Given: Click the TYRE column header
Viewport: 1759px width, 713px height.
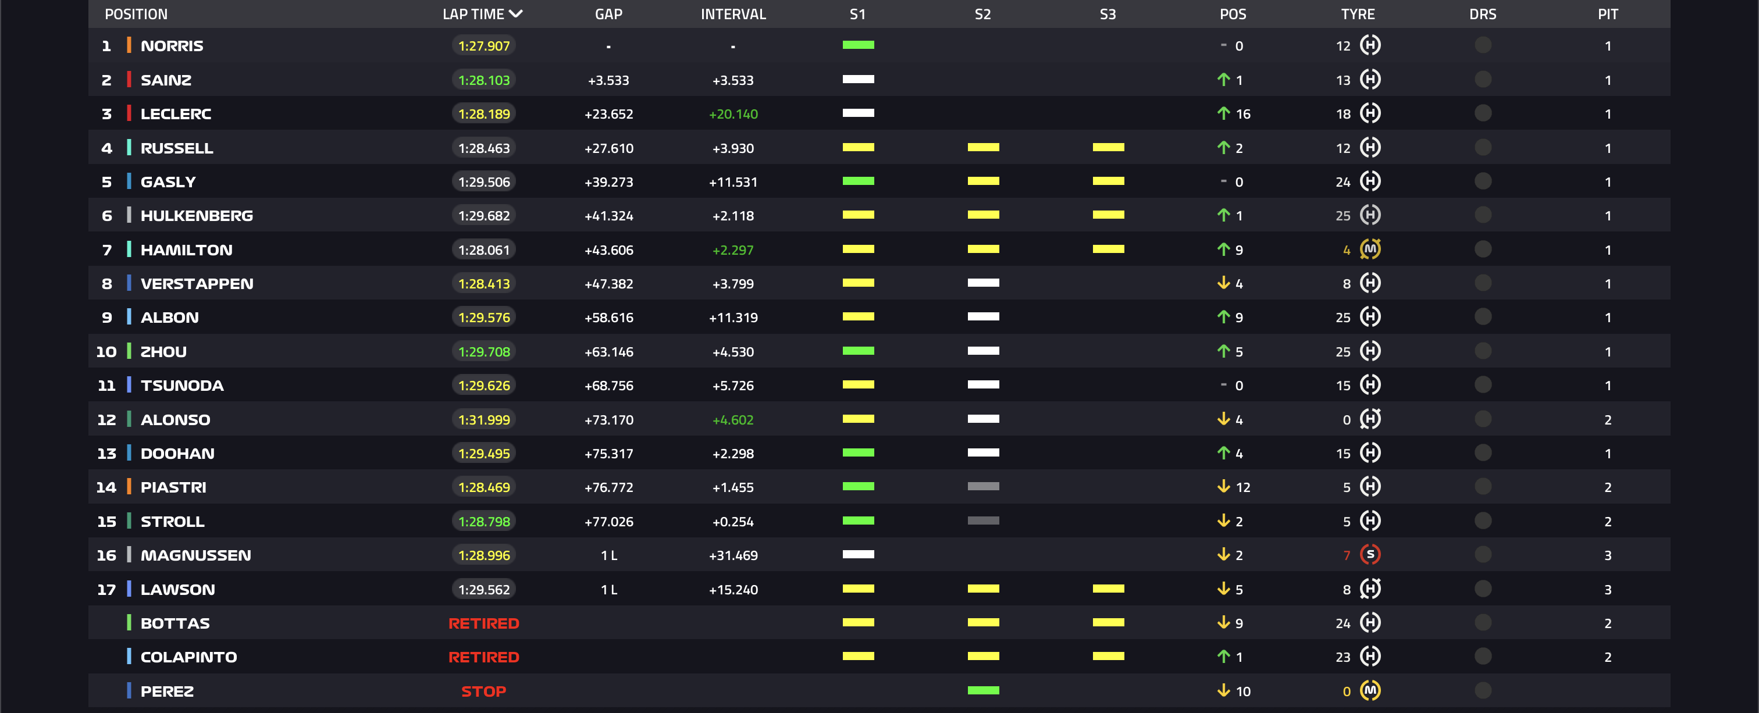Looking at the screenshot, I should [1358, 13].
